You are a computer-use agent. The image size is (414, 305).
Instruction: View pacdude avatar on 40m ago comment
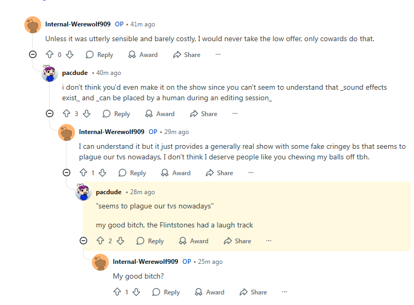click(50, 73)
